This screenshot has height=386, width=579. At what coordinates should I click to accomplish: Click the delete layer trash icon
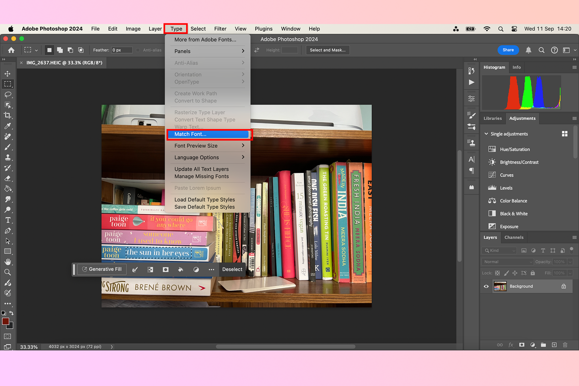(565, 345)
